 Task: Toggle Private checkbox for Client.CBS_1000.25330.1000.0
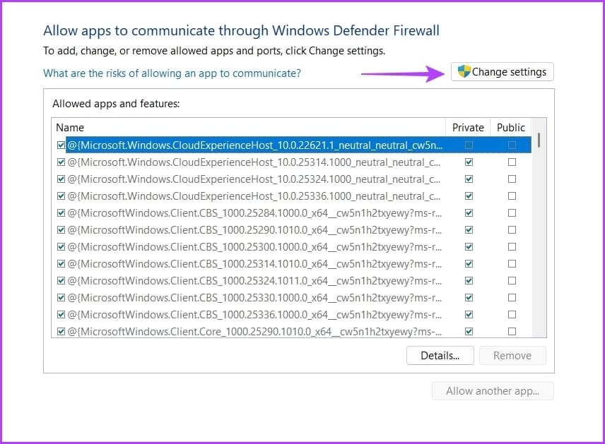point(469,298)
